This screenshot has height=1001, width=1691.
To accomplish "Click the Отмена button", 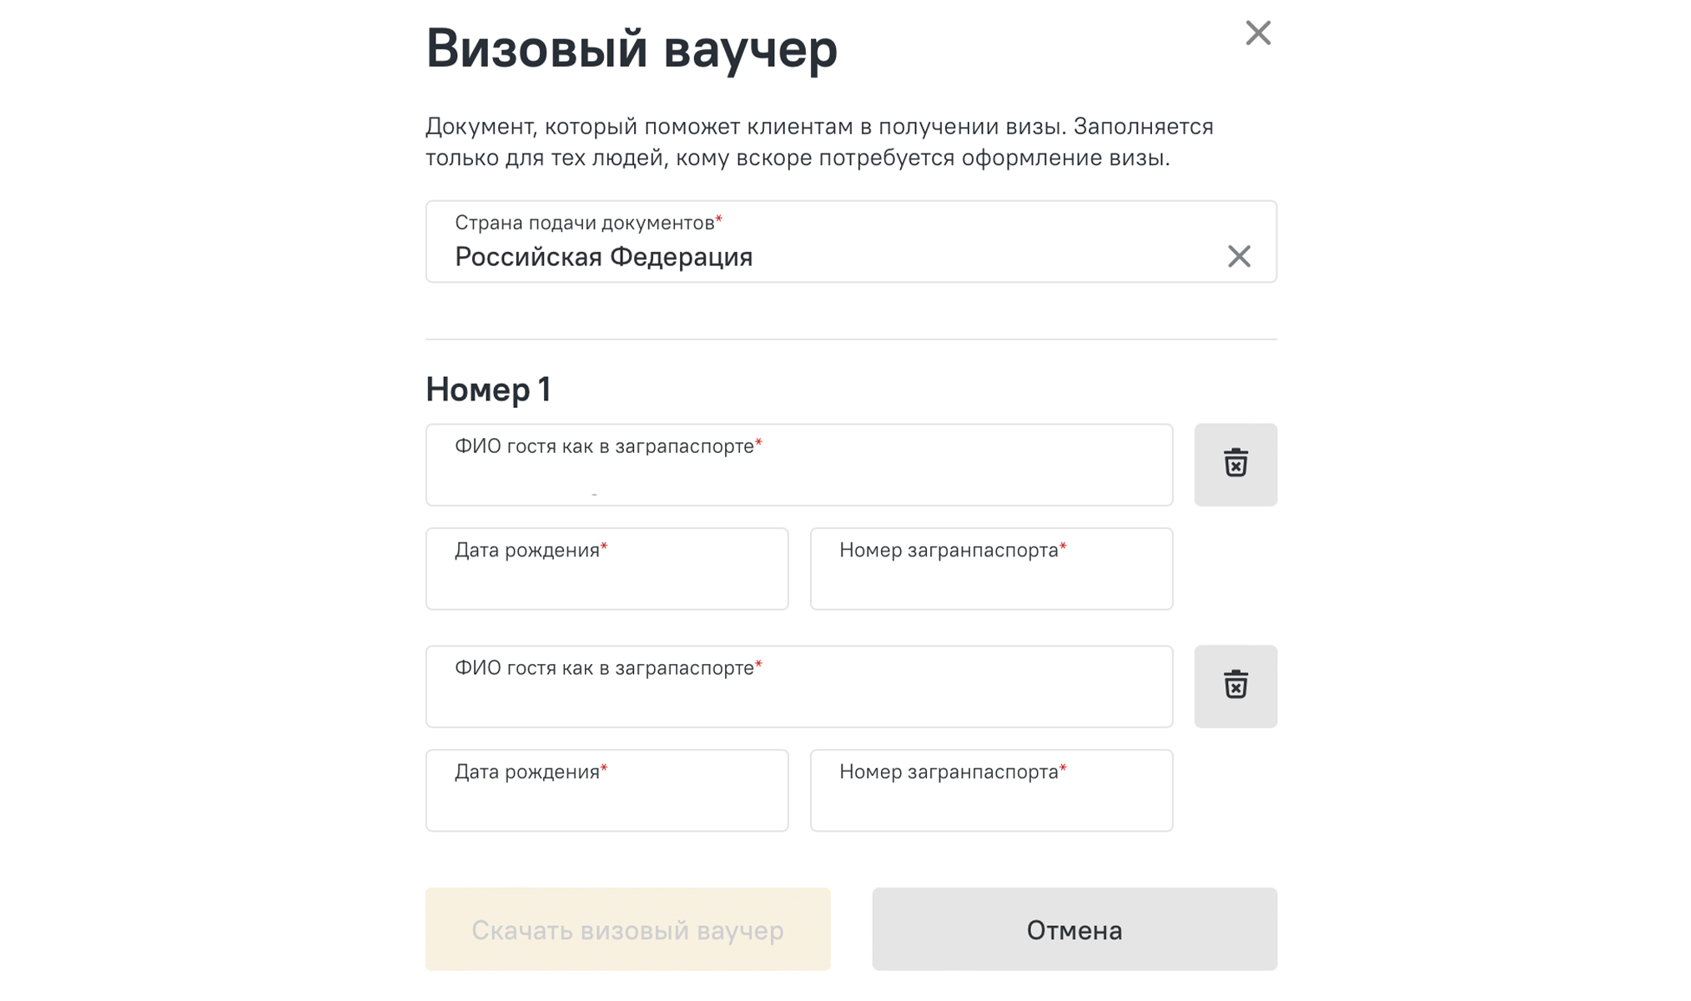I will coord(1074,929).
